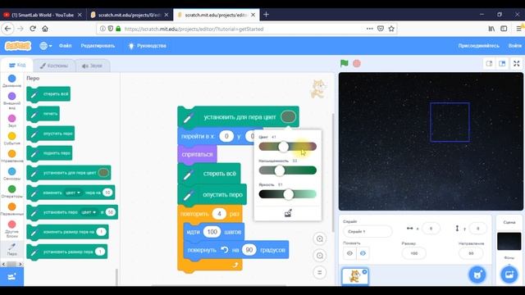
Task: Zoom in the code workspace
Action: point(320,238)
